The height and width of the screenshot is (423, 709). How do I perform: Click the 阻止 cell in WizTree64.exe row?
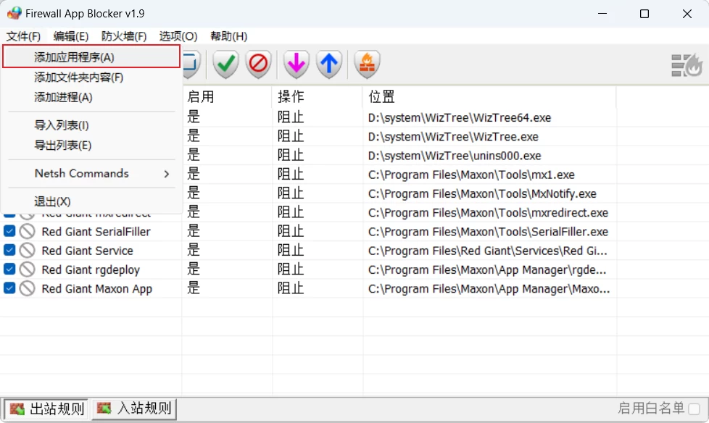[x=290, y=117]
